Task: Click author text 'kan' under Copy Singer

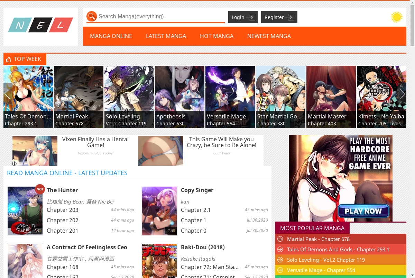Action: pos(185,201)
